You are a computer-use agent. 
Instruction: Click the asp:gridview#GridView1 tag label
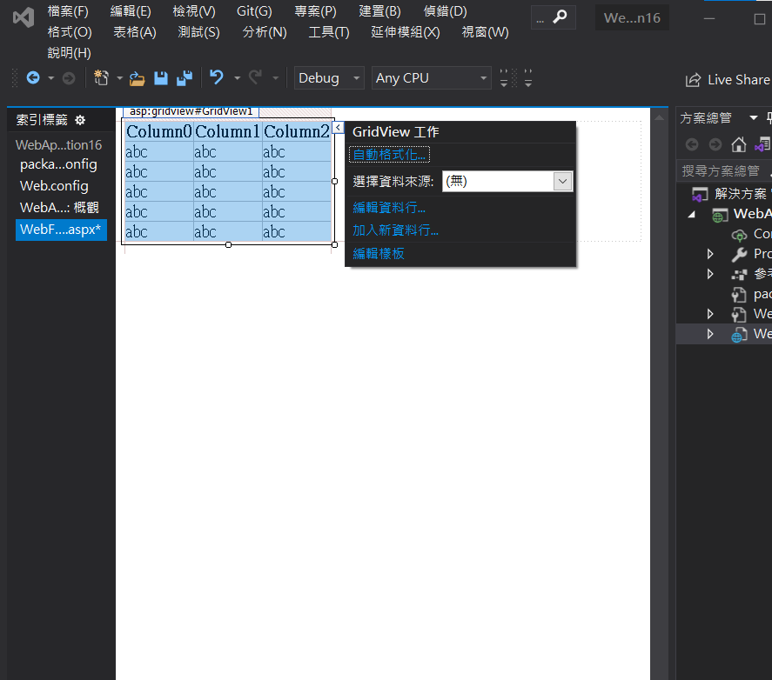pyautogui.click(x=191, y=111)
